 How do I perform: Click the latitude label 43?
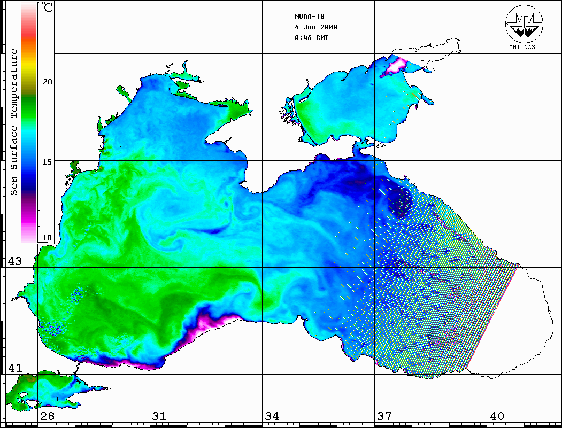15,261
